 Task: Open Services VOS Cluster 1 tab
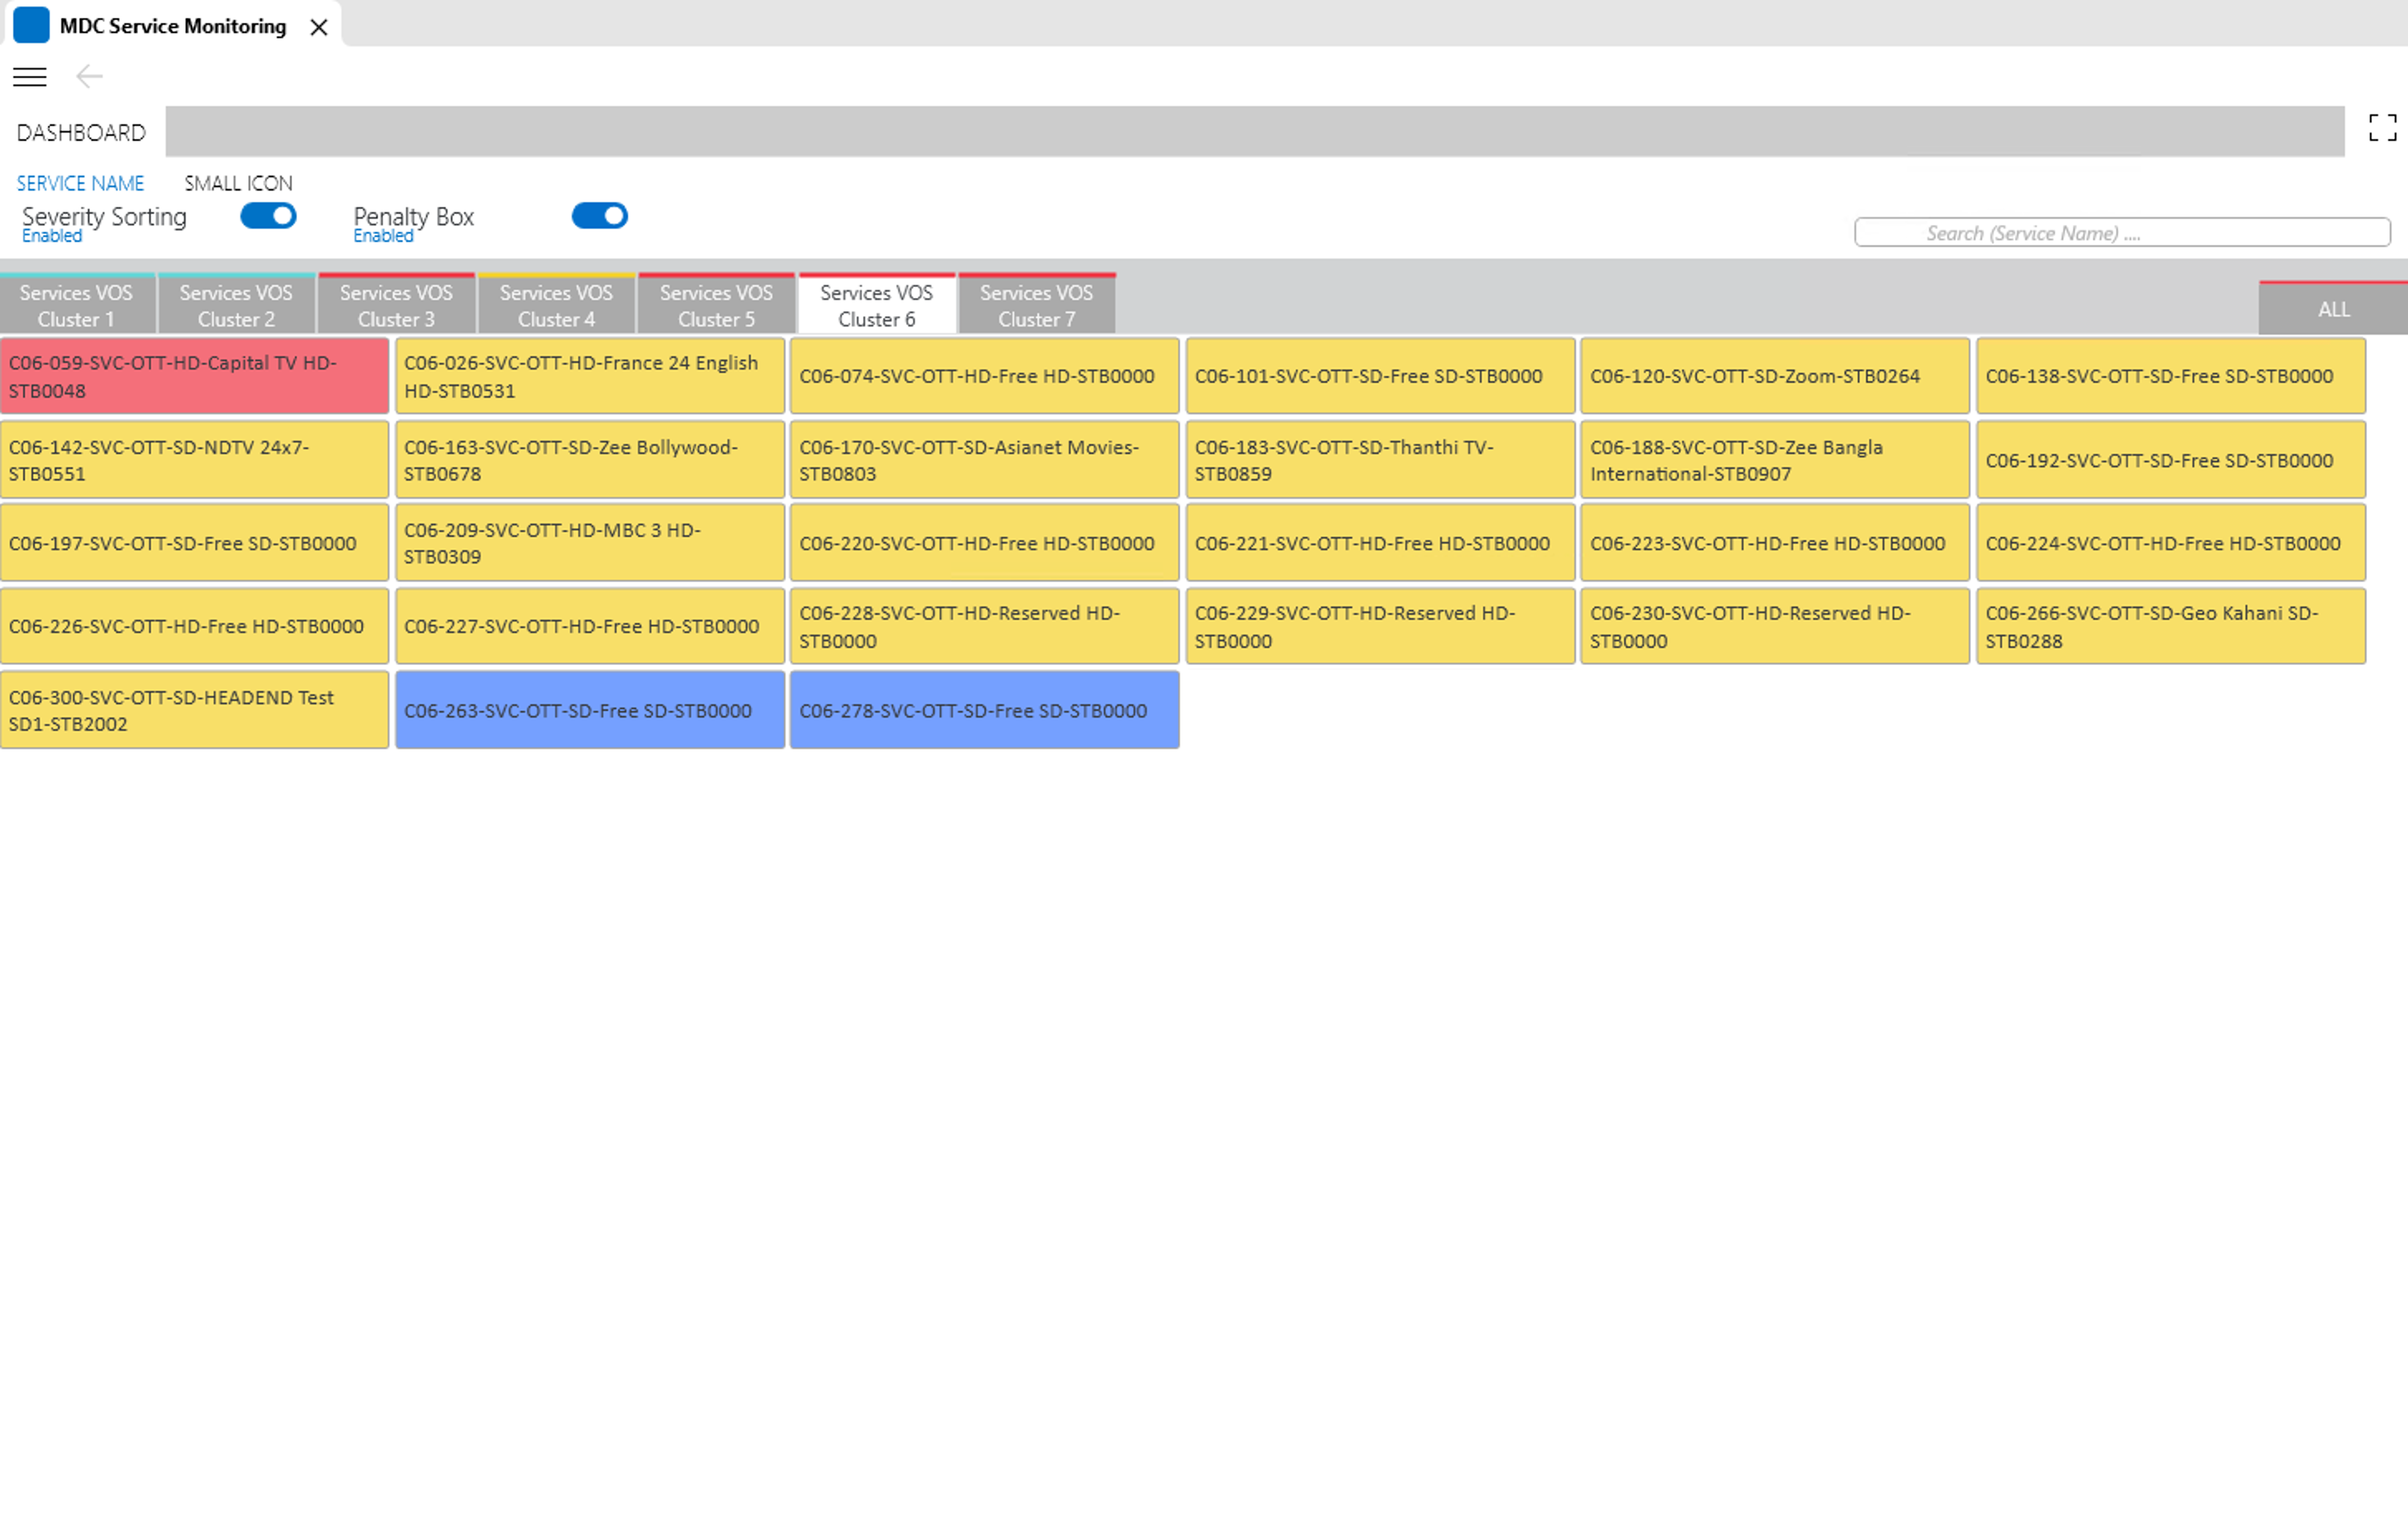click(77, 304)
